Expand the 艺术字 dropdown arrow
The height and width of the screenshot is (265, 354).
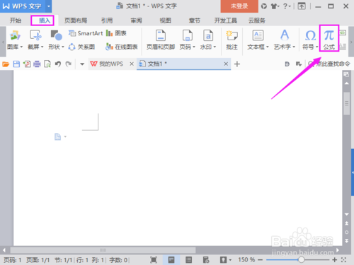pos(294,47)
